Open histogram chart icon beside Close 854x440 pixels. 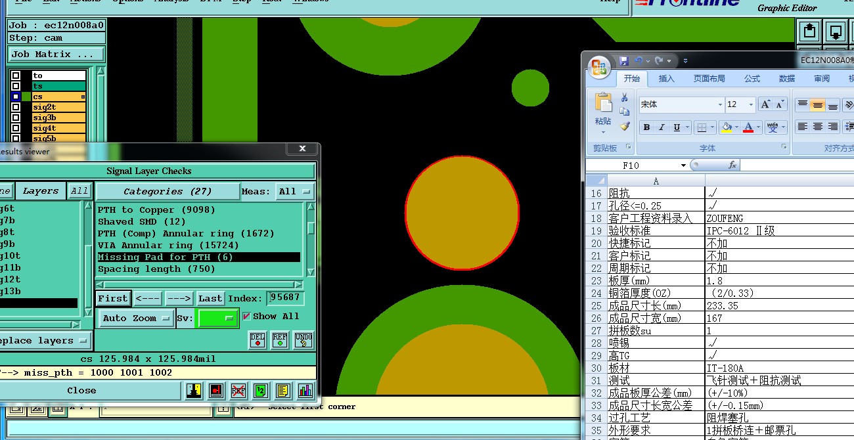pyautogui.click(x=305, y=391)
